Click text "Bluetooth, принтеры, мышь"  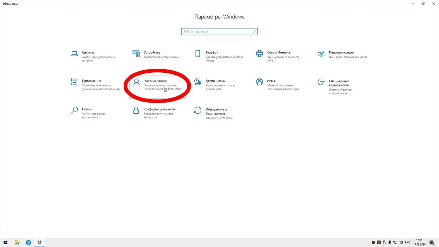pos(161,57)
